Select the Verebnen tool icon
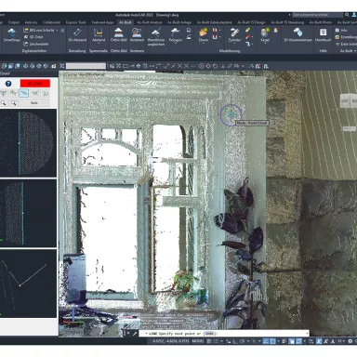 137,35
